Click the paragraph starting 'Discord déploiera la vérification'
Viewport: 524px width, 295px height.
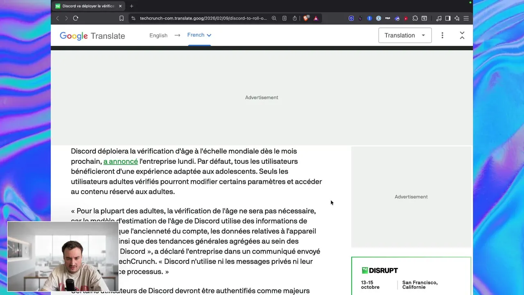tap(196, 171)
